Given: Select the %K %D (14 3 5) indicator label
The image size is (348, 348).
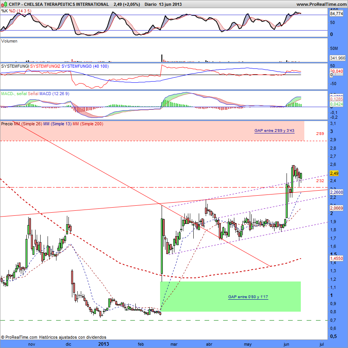Looking at the screenshot, I should [x=16, y=11].
